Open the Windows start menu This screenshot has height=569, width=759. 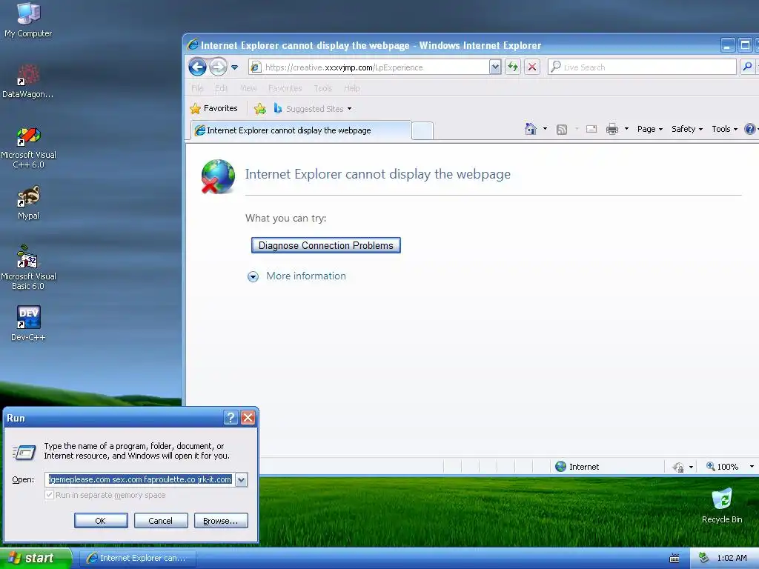point(36,558)
